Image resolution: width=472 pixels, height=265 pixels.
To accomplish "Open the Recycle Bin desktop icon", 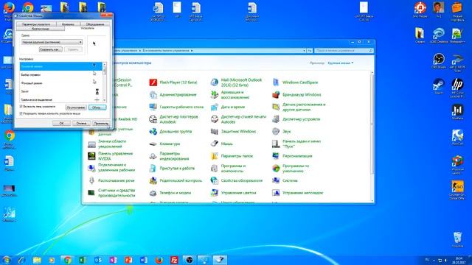I will (x=457, y=239).
